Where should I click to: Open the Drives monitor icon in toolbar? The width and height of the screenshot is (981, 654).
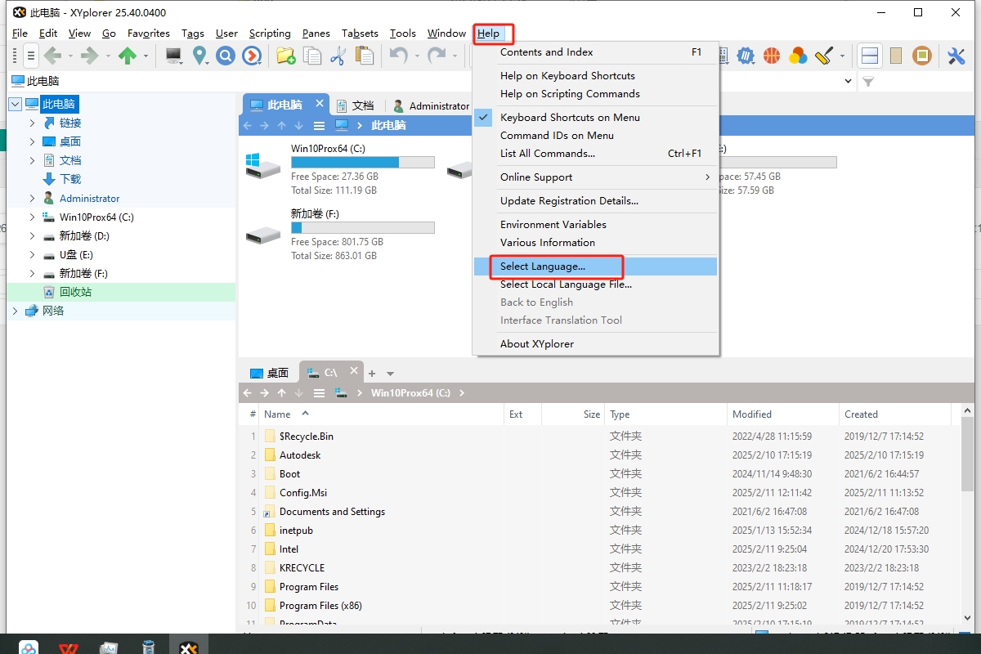(x=173, y=56)
